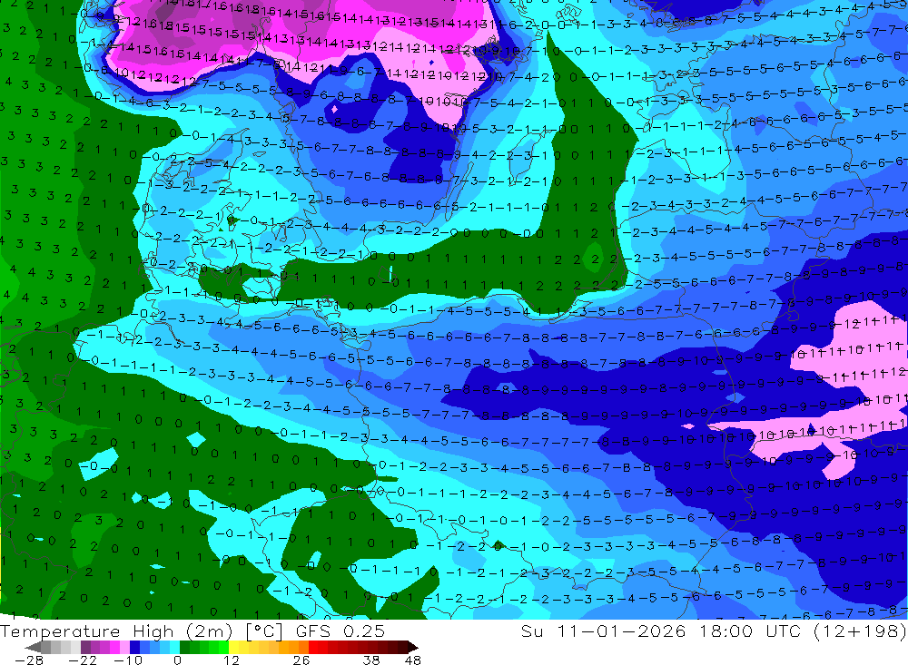Click the dark green legend swatch right of 0

pos(184,647)
